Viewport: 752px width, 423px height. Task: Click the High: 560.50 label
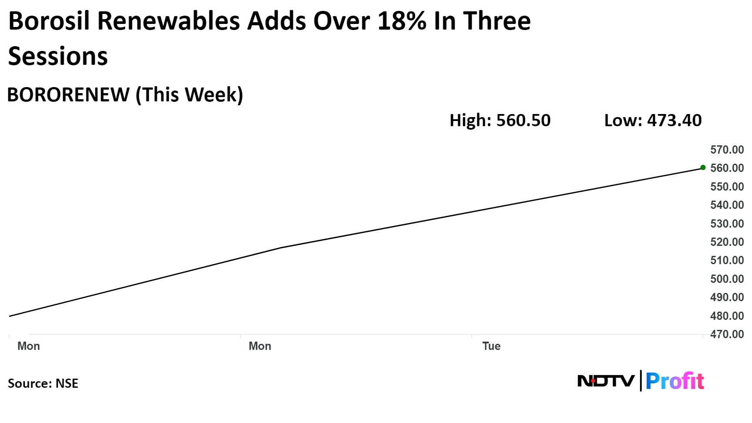[x=500, y=120]
